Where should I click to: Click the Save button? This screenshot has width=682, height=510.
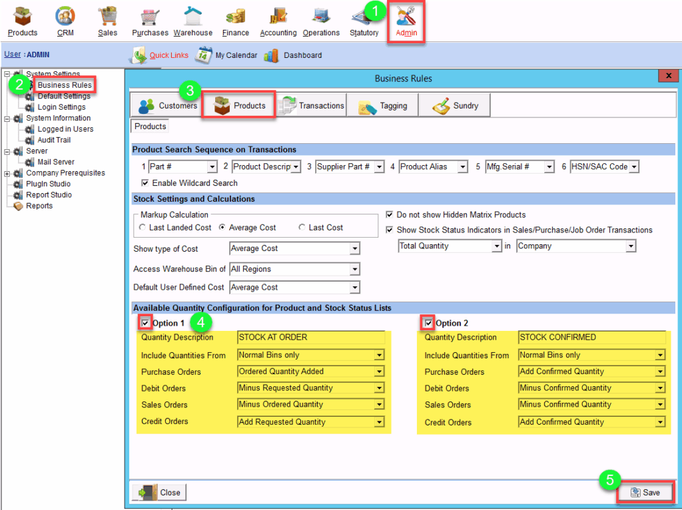coord(644,492)
